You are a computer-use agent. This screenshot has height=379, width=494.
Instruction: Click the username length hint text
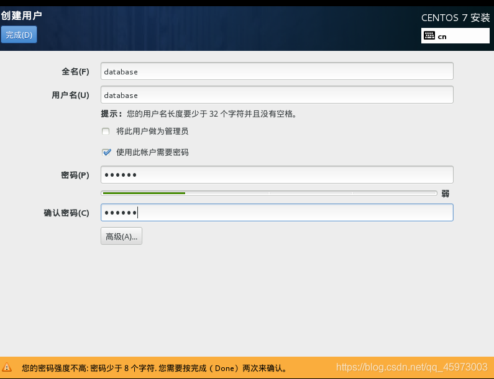199,114
